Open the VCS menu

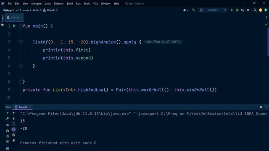click(95, 3)
